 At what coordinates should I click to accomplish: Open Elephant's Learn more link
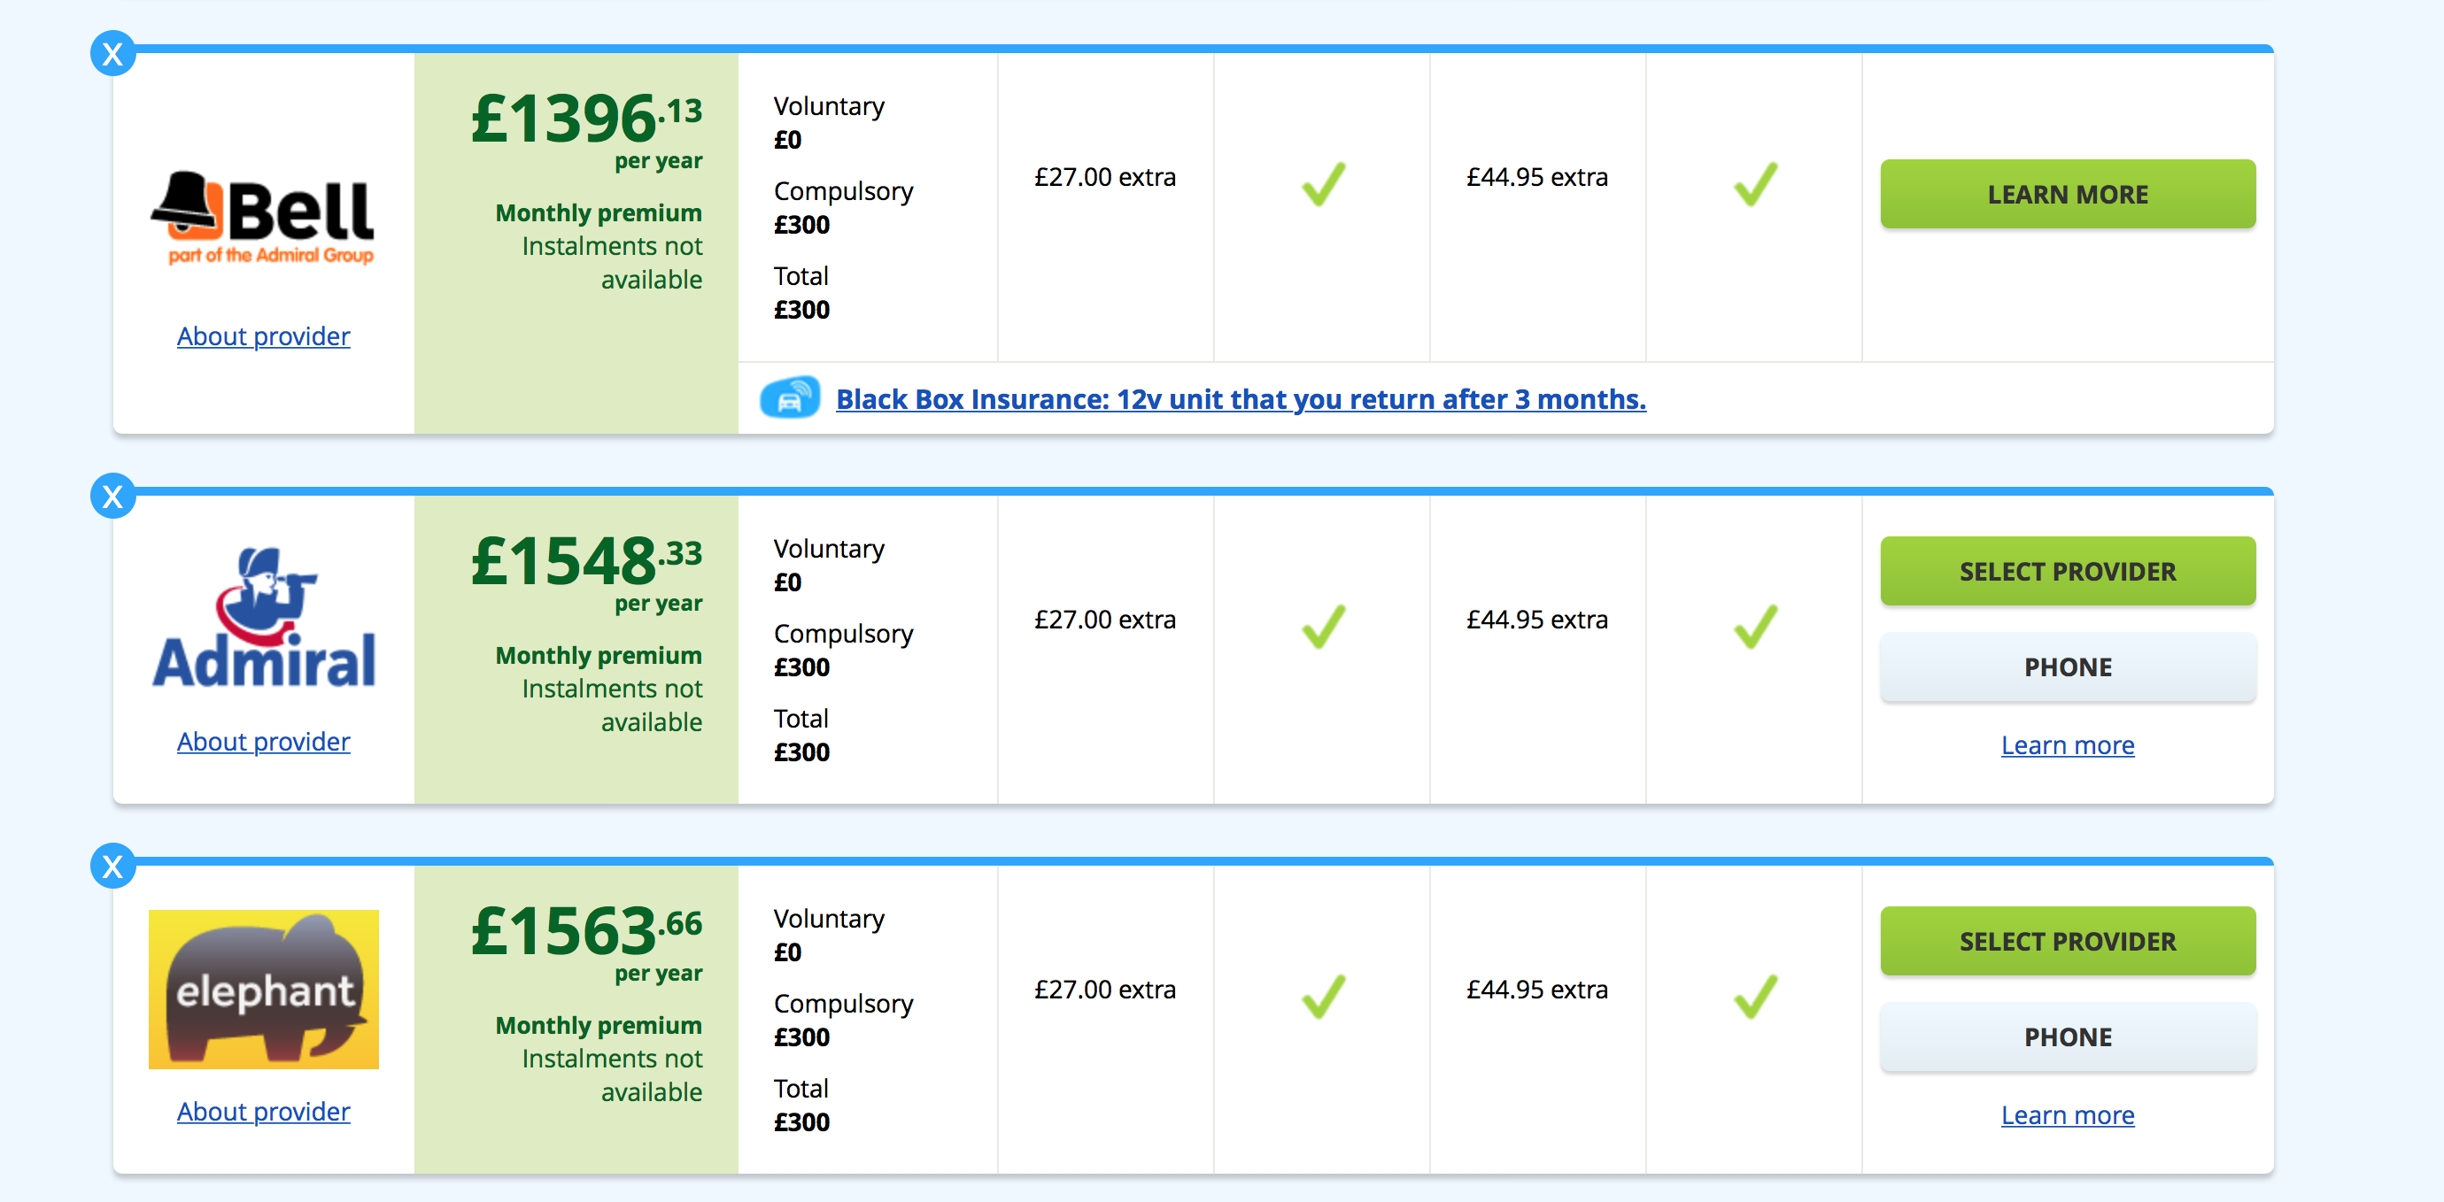click(x=2068, y=1115)
